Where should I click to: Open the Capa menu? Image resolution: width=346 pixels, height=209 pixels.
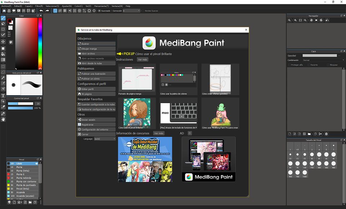coord(29,6)
